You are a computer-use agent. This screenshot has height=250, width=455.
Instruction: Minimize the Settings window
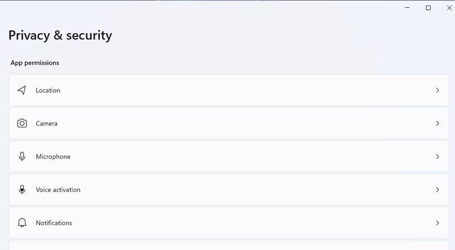[x=407, y=8]
